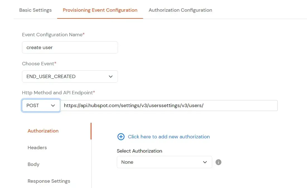Open the Choose Event dropdown
This screenshot has width=307, height=188.
(70, 76)
